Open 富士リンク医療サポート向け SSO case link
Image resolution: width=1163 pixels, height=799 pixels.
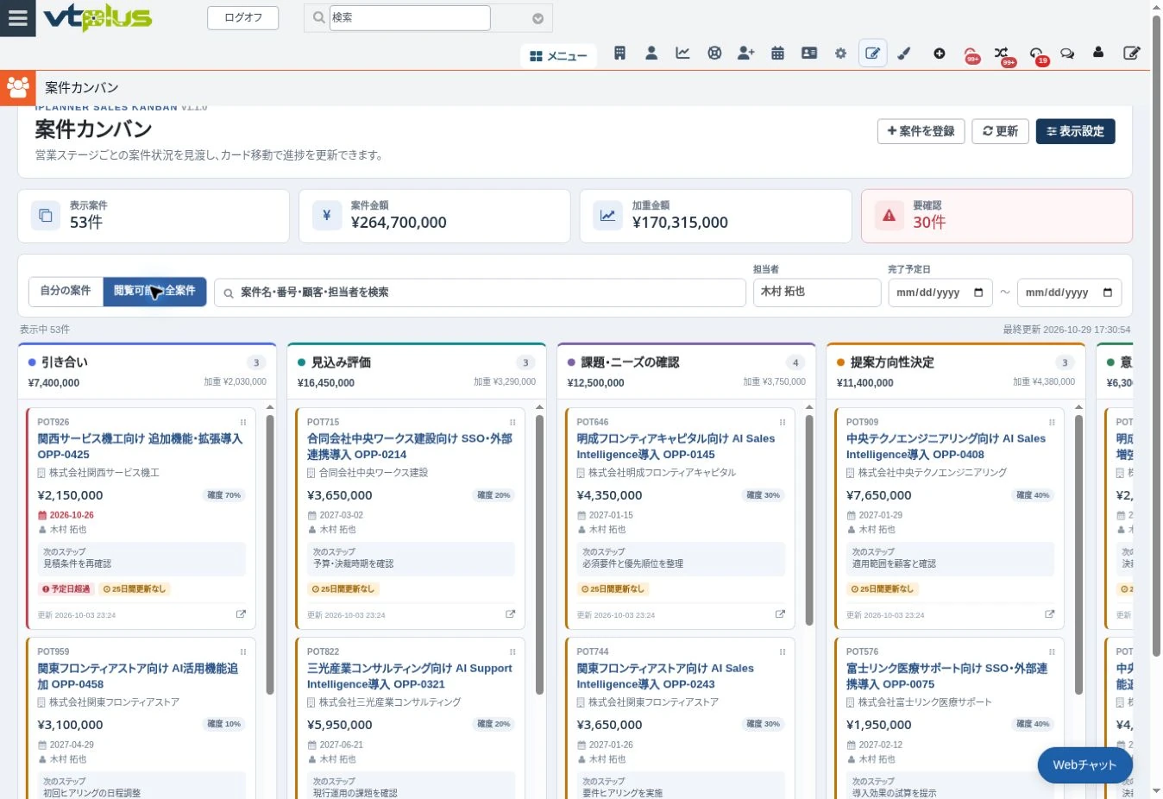pos(946,676)
